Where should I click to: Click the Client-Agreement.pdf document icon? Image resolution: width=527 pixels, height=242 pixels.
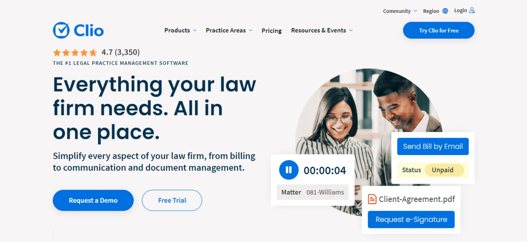372,199
